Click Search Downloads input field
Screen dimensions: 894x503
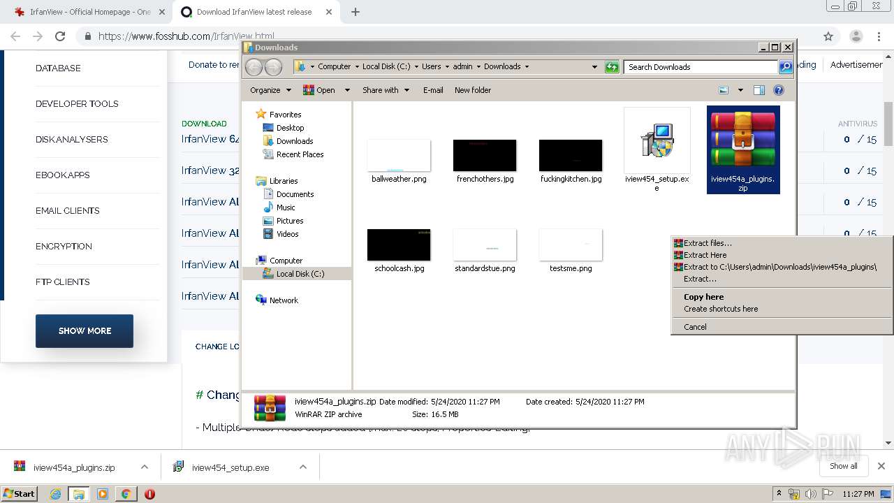[701, 67]
